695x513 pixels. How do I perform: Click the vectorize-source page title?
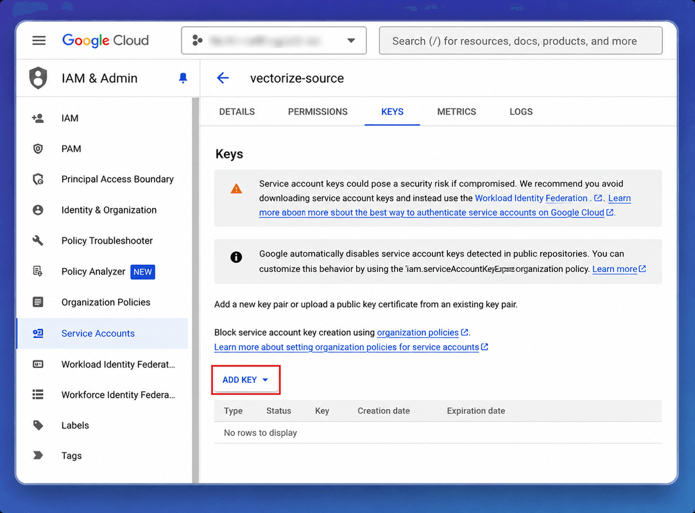point(297,78)
